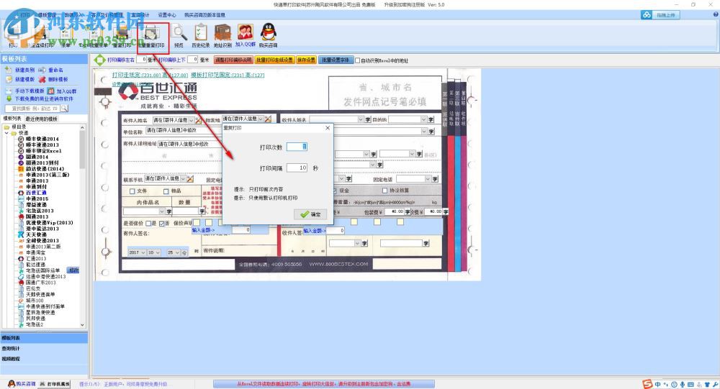Click the 字 font button beside 收件人姓名
Screen dimensions: 720x389
367,119
